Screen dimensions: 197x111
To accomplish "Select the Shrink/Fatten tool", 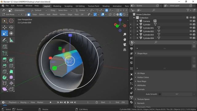I will (11, 83).
